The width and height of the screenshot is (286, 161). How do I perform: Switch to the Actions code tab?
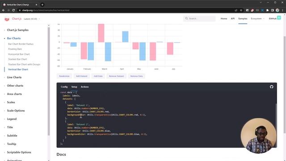(84, 87)
